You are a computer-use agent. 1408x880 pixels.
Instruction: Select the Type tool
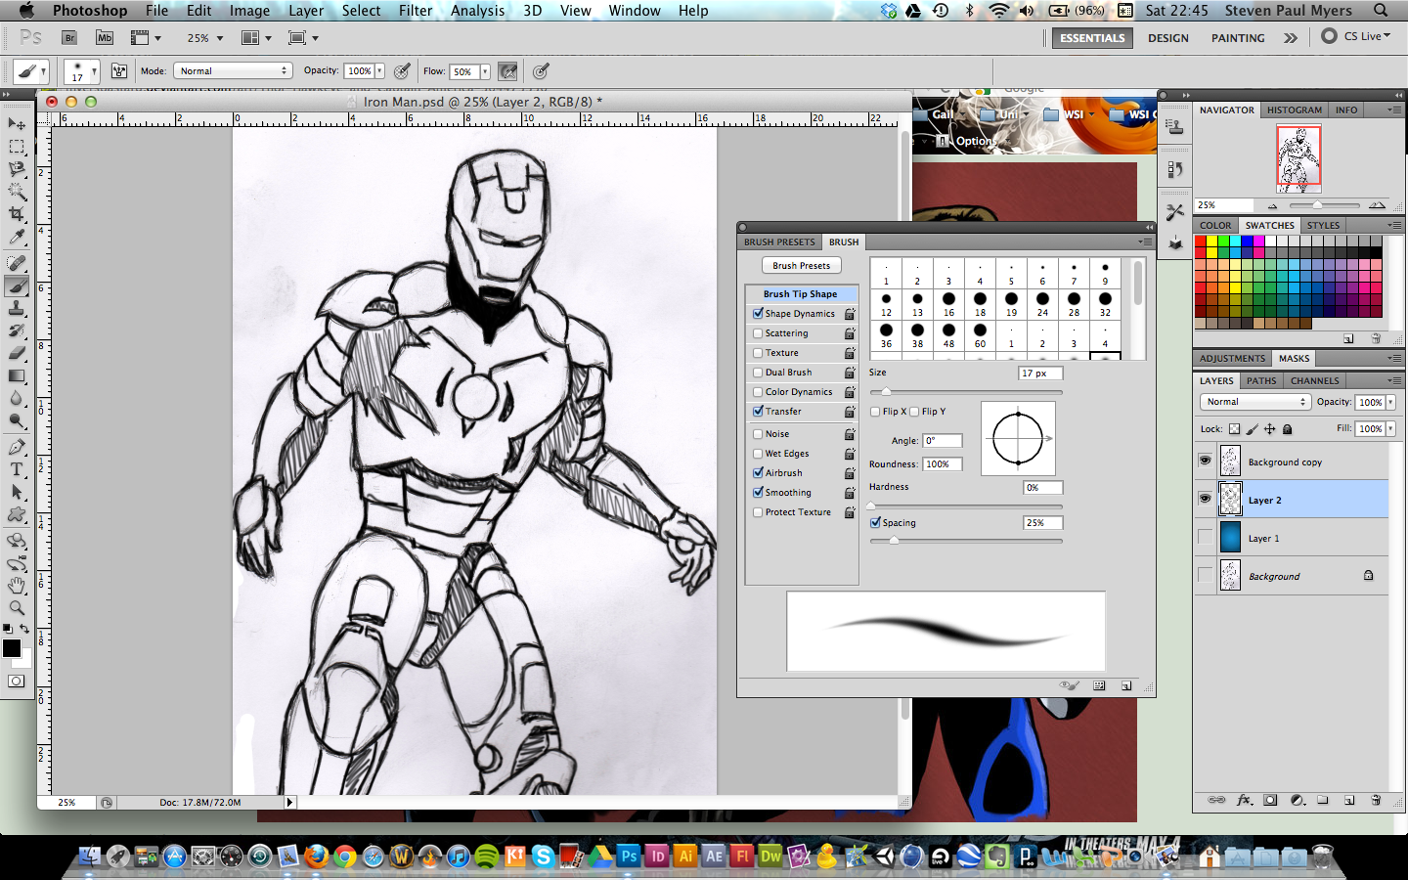(x=17, y=470)
